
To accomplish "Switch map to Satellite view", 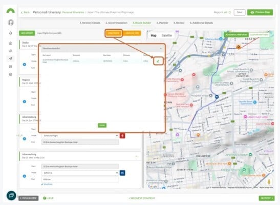I will click(166, 35).
